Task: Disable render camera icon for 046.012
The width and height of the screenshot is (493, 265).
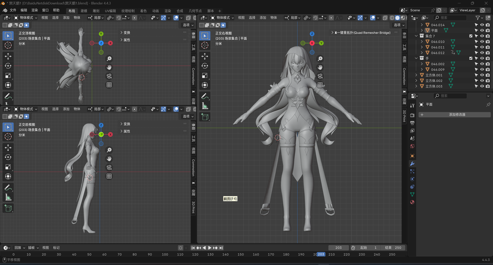Action: tap(488, 53)
